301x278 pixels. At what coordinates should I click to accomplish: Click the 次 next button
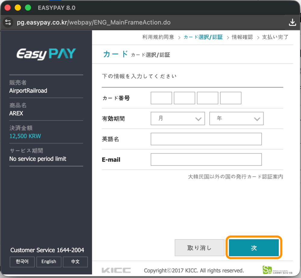[254, 248]
